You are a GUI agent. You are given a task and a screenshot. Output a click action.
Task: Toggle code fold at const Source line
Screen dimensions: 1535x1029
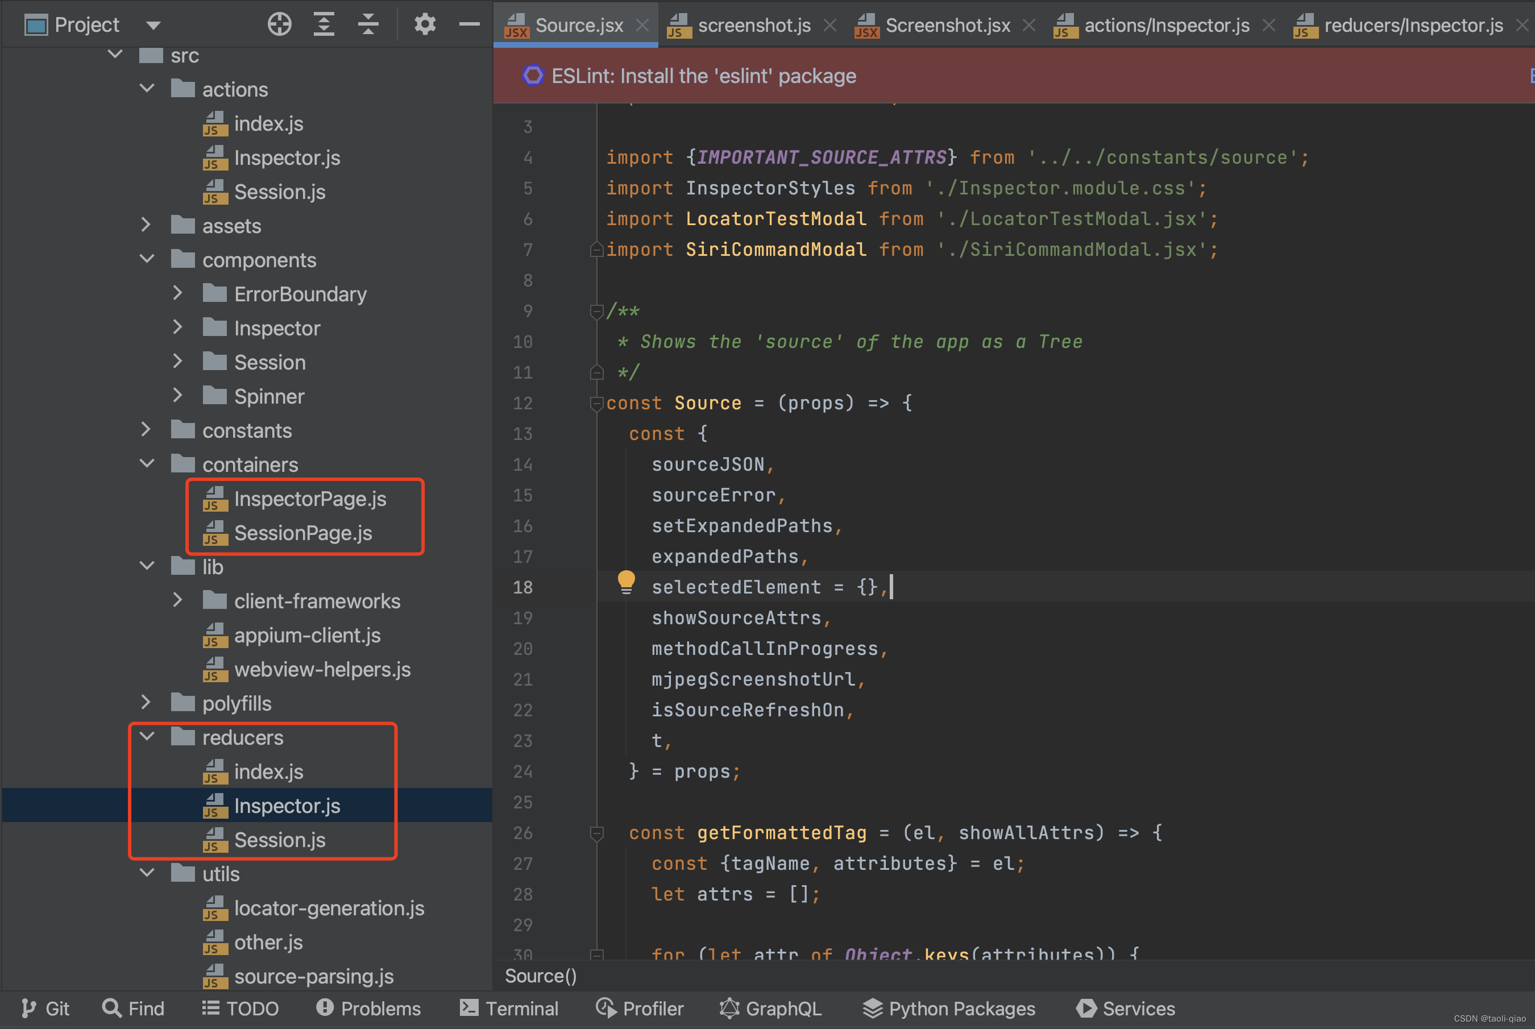tap(596, 403)
